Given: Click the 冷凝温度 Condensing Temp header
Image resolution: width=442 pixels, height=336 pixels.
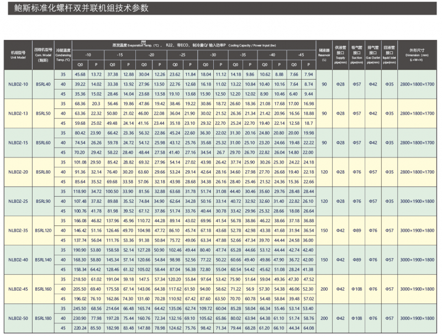Looking at the screenshot, I should point(63,55).
